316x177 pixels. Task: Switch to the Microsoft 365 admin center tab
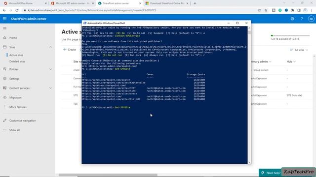click(72, 3)
